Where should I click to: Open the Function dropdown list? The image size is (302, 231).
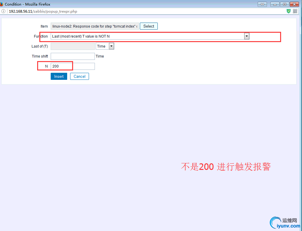[150, 36]
